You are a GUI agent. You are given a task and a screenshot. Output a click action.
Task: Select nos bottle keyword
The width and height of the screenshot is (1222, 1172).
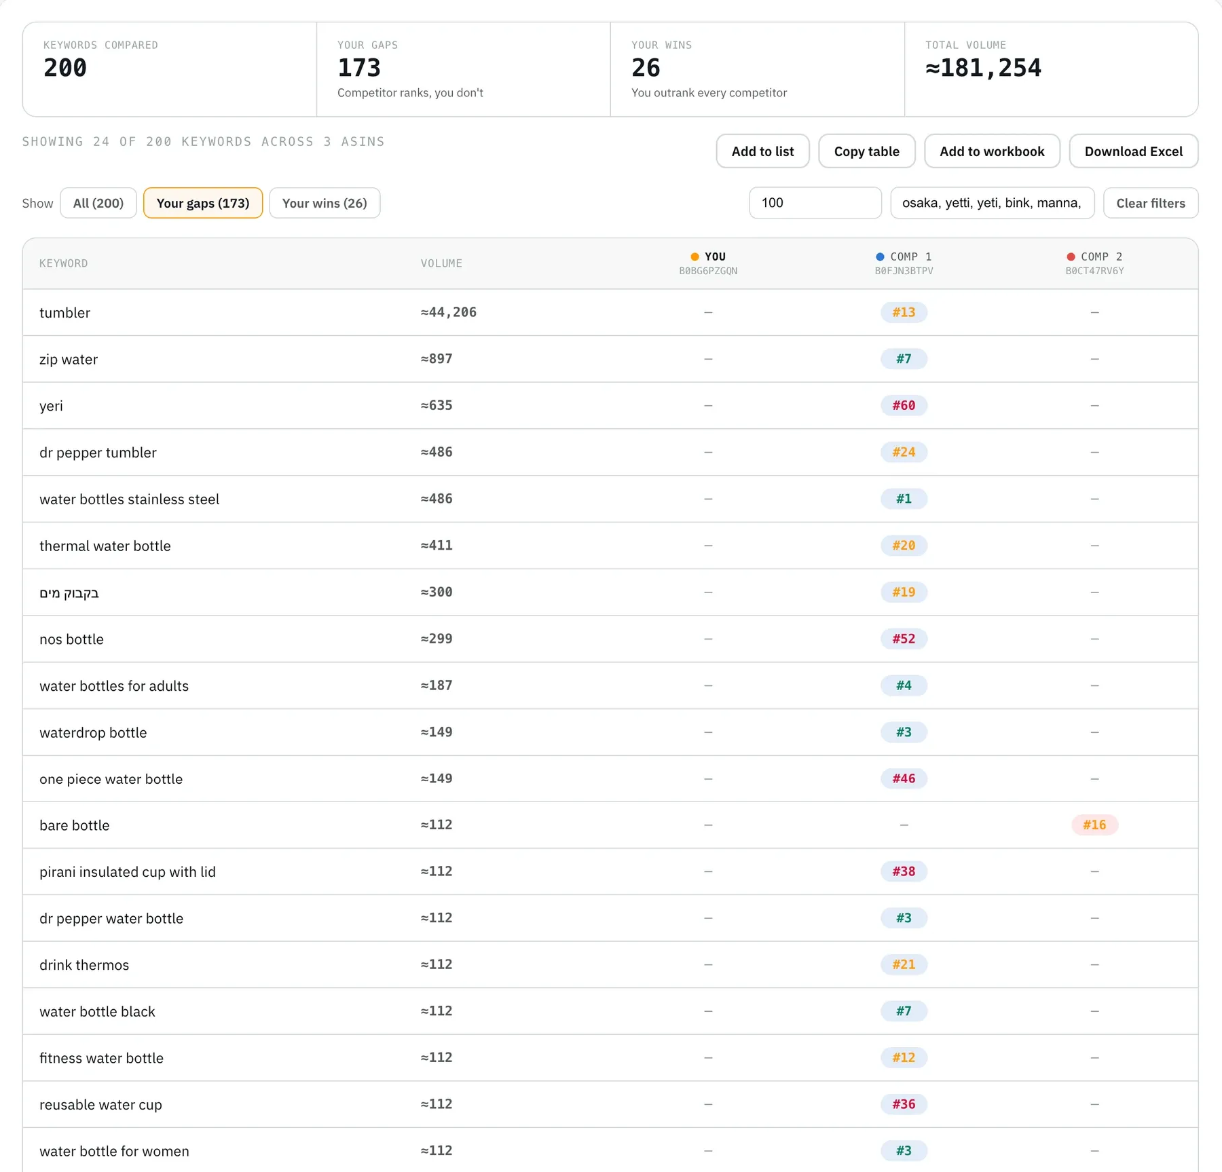point(71,639)
